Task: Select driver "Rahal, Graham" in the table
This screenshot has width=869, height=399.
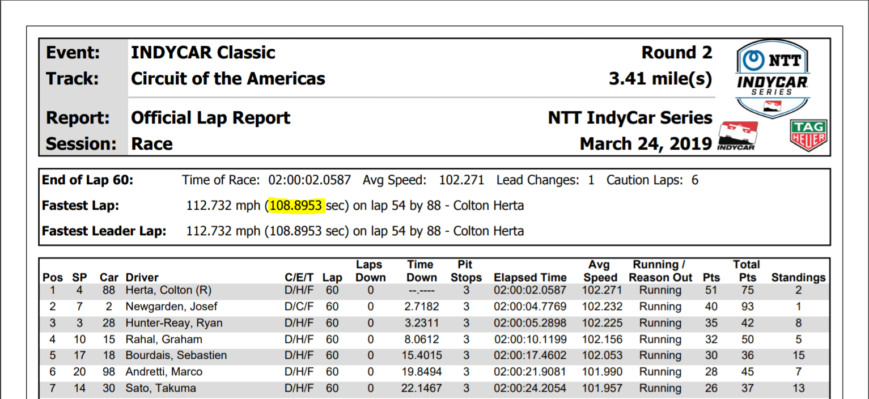Action: click(164, 339)
